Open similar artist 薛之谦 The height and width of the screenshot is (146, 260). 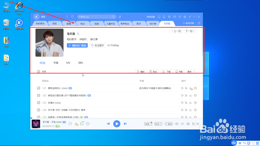click(94, 39)
